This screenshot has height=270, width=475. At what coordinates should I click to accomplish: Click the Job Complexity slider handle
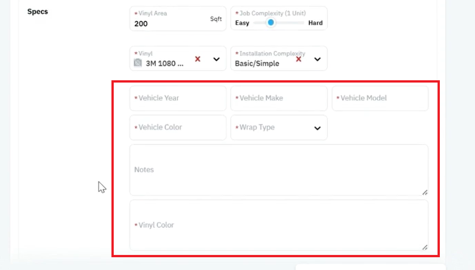271,22
